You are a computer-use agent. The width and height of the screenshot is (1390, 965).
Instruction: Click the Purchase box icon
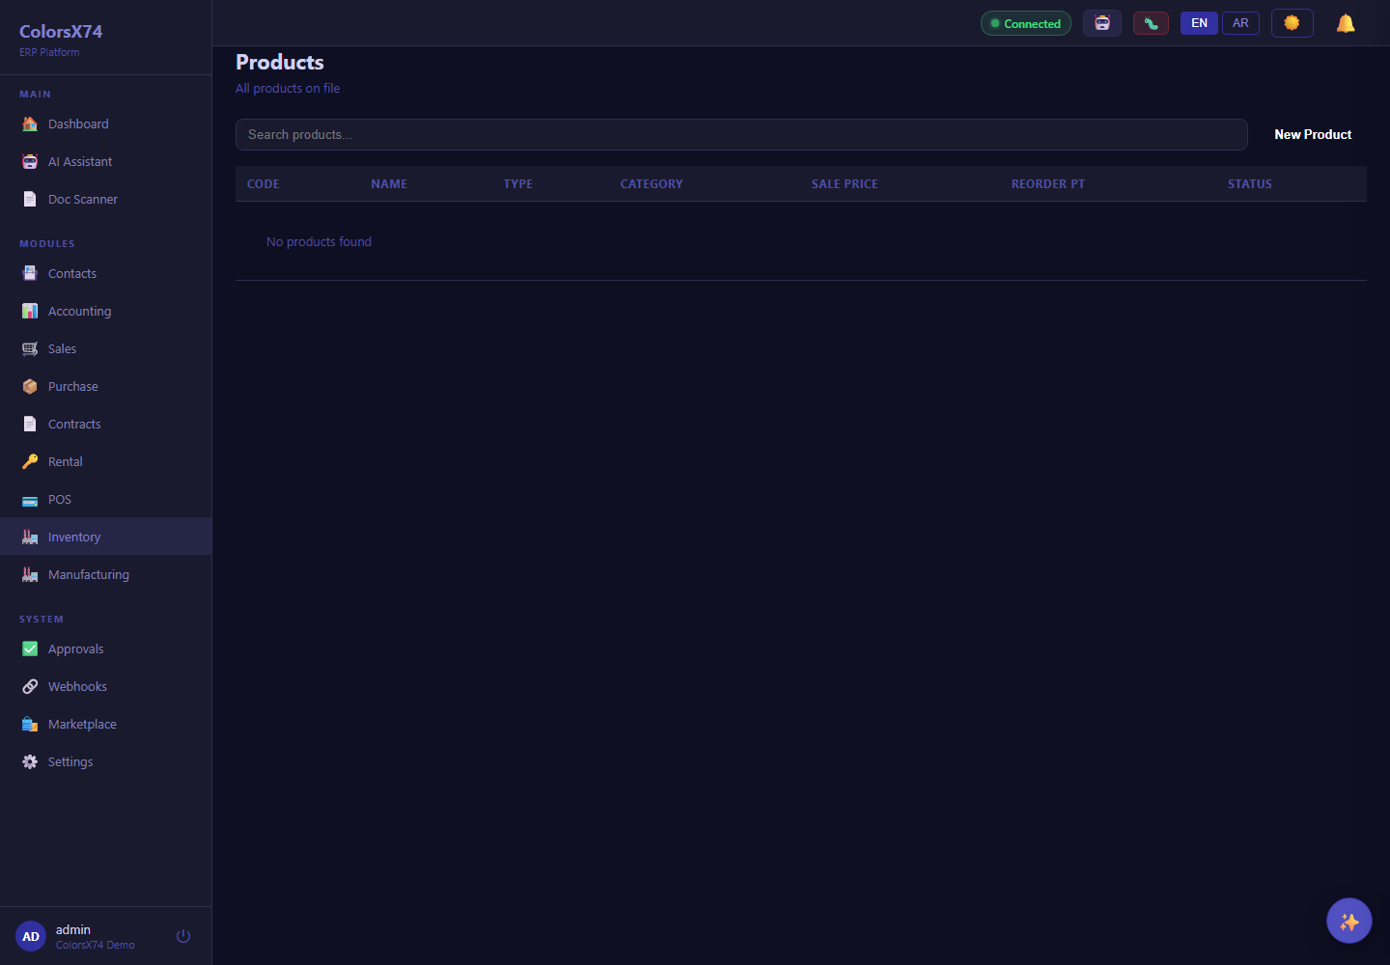(x=30, y=386)
